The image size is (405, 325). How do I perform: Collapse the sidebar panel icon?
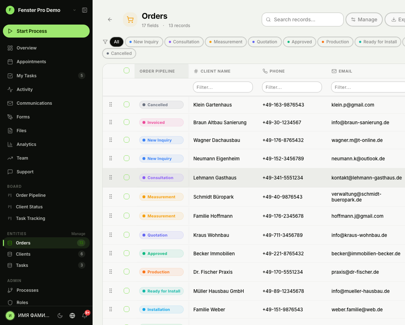(x=85, y=10)
